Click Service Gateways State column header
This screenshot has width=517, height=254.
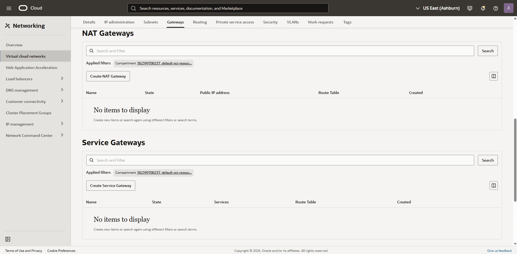pyautogui.click(x=156, y=202)
